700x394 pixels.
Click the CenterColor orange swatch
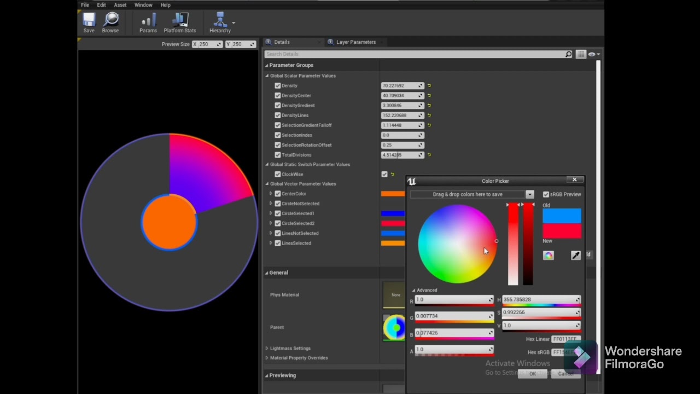(x=393, y=194)
